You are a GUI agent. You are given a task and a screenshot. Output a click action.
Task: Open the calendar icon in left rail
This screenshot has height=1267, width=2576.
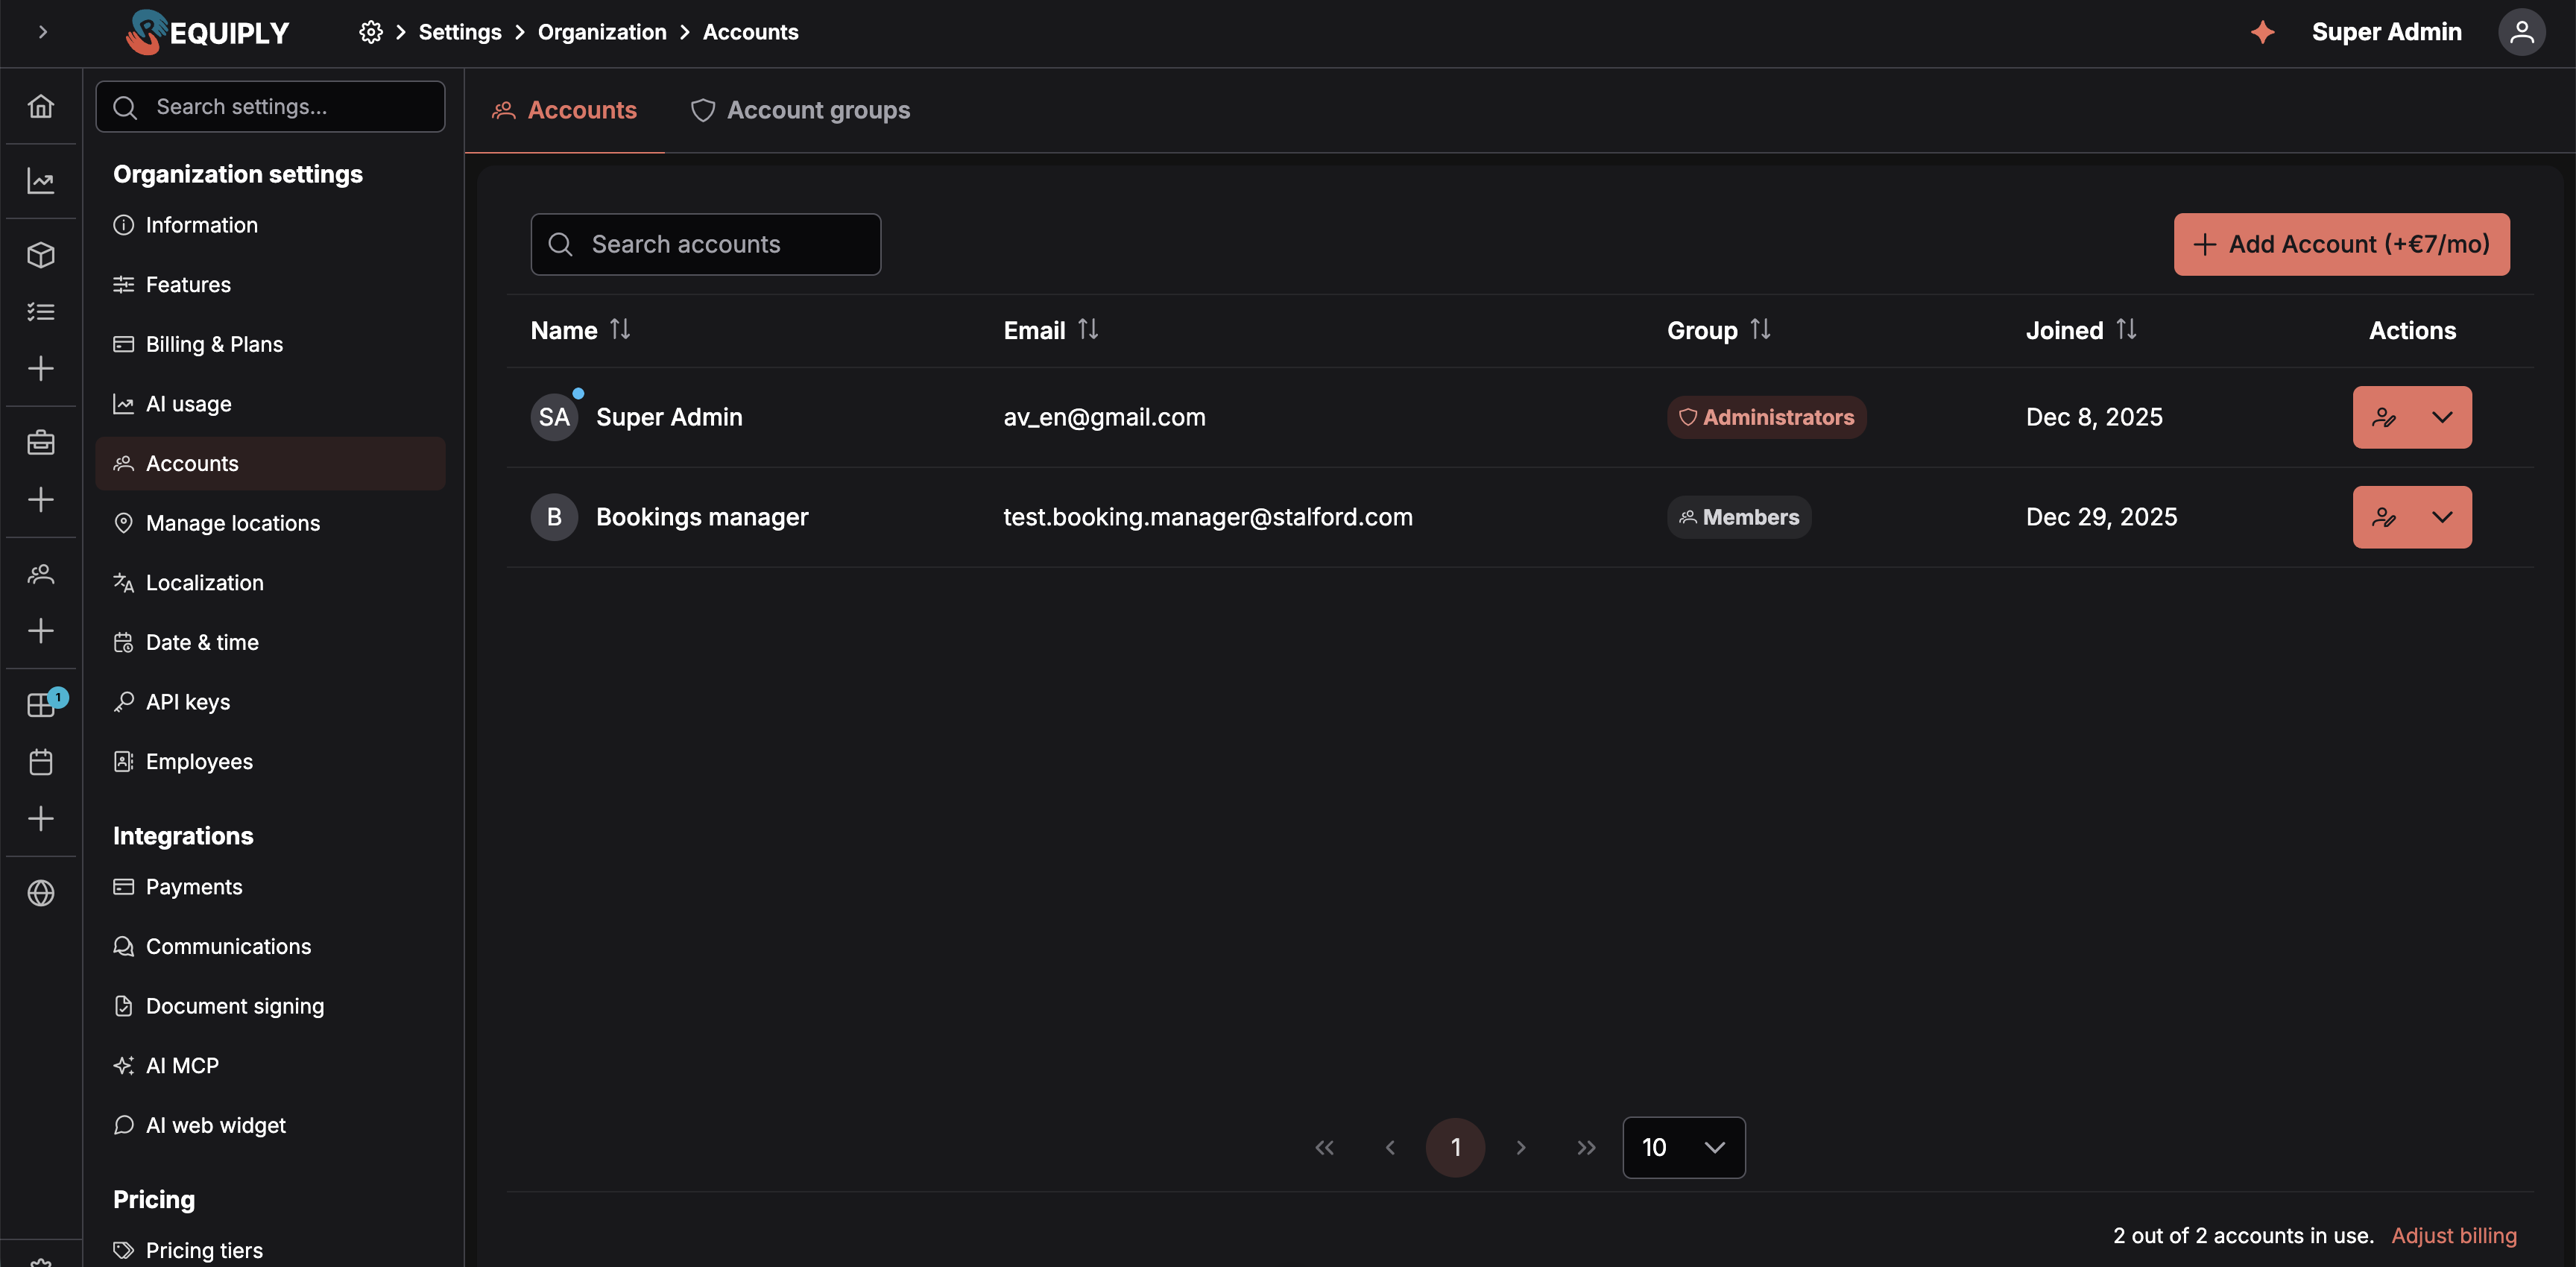(x=41, y=762)
